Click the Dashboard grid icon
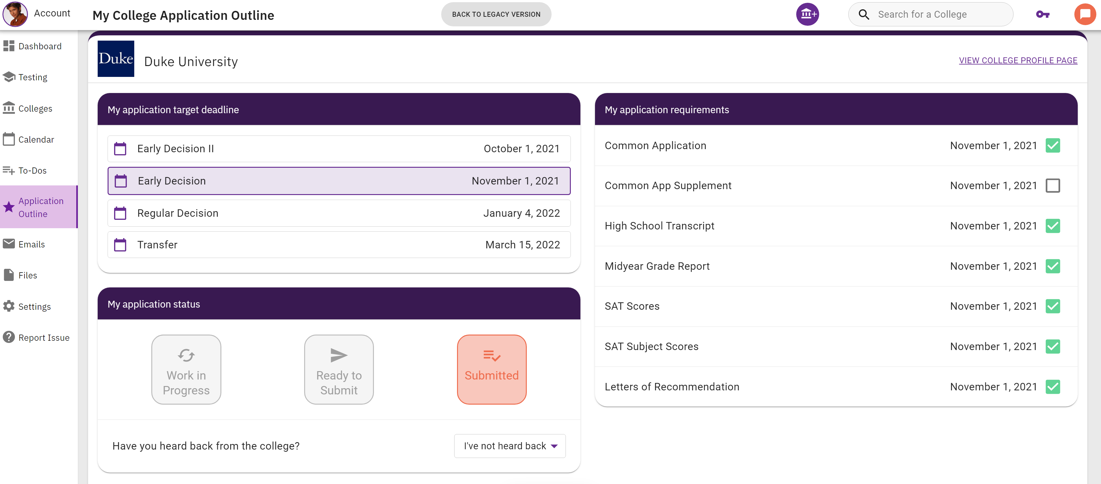 coord(9,46)
